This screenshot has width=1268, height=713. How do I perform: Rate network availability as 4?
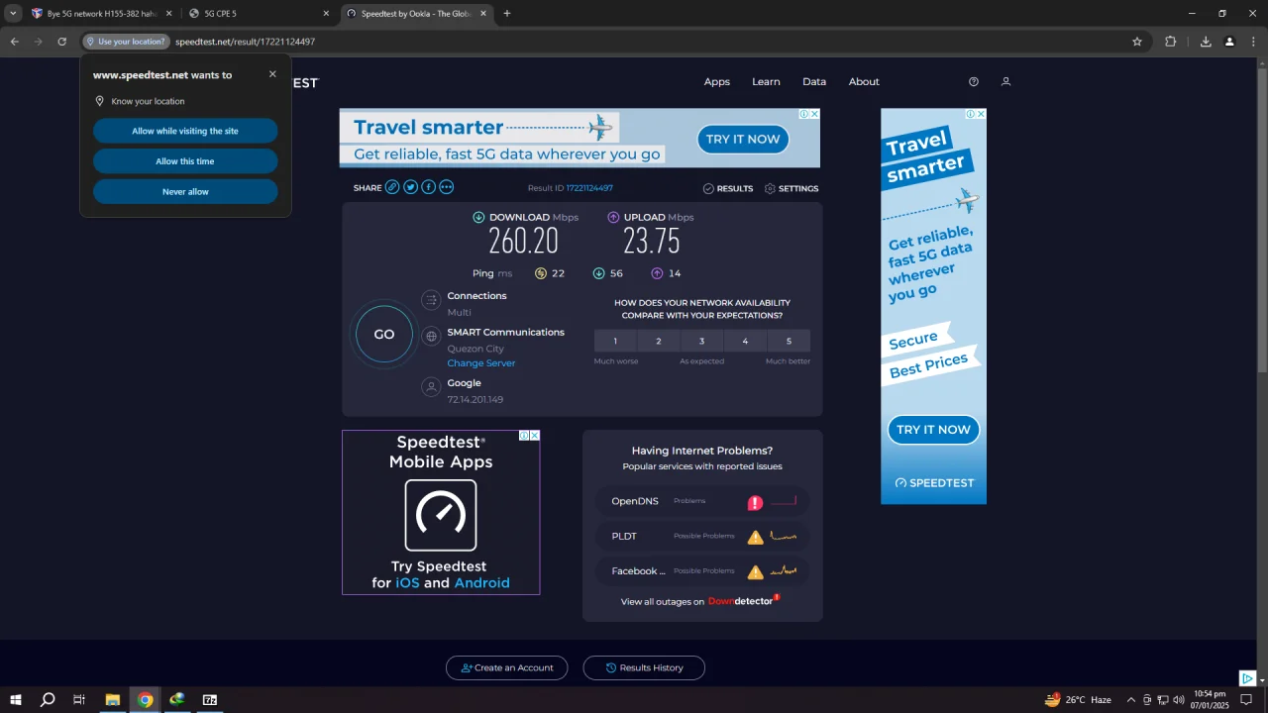[x=746, y=341]
